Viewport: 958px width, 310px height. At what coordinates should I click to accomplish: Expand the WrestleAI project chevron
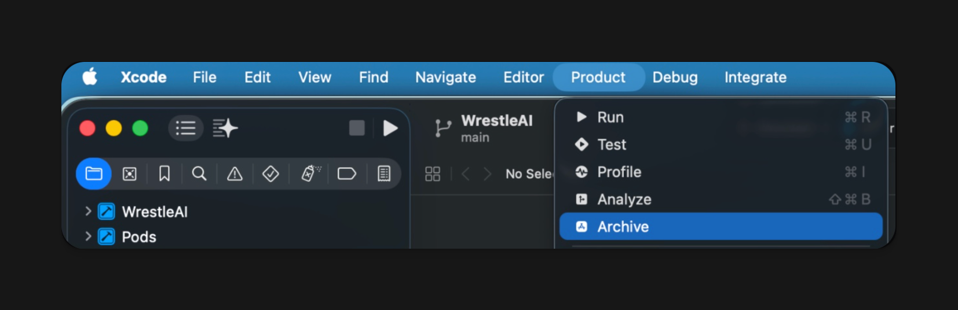[88, 211]
